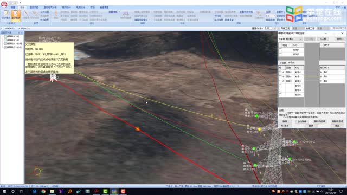Screen dimensions: 347x195
Task: Click the 3D axis orientation gizmo
Action: pyautogui.click(x=37, y=171)
